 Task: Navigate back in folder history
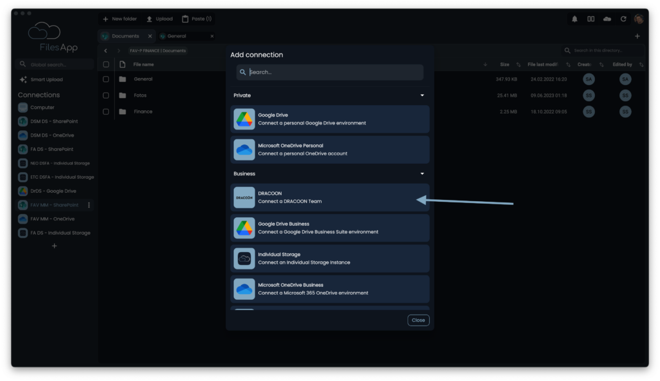[106, 50]
